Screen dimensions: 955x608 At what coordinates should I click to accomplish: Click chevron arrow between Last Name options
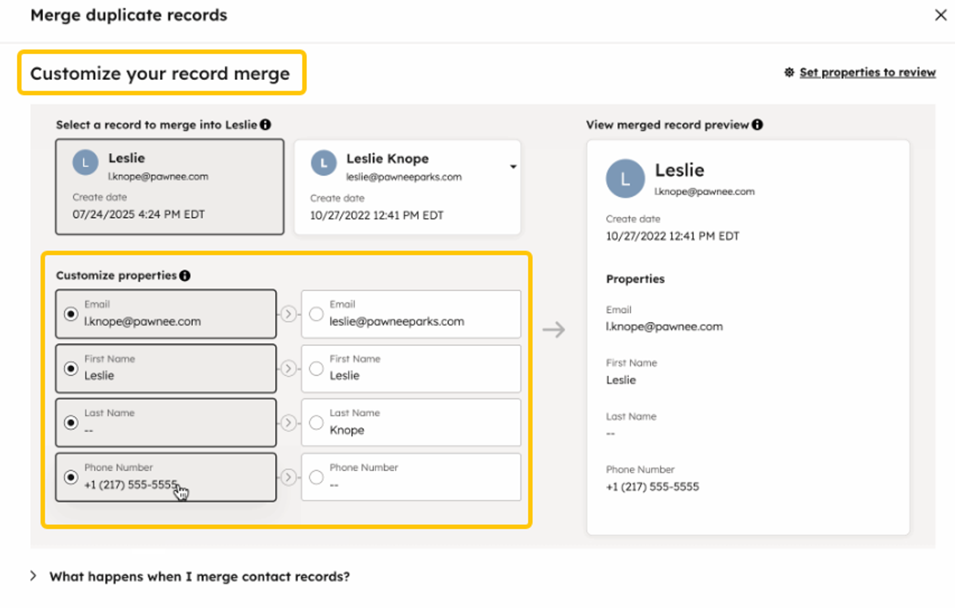click(x=288, y=422)
